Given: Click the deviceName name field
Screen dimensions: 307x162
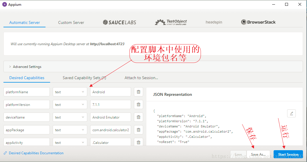Looking at the screenshot, I should tap(26, 117).
